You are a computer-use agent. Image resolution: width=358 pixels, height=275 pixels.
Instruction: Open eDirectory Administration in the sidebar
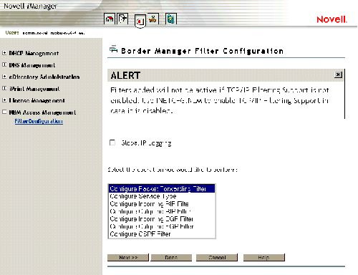tap(44, 77)
